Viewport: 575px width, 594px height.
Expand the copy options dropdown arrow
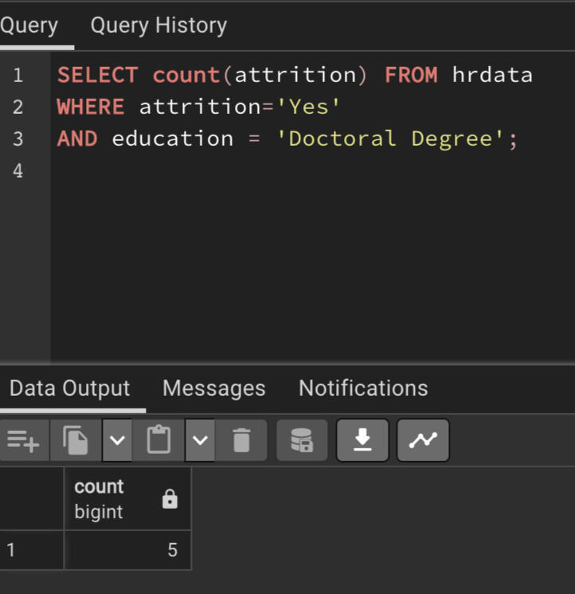click(117, 440)
